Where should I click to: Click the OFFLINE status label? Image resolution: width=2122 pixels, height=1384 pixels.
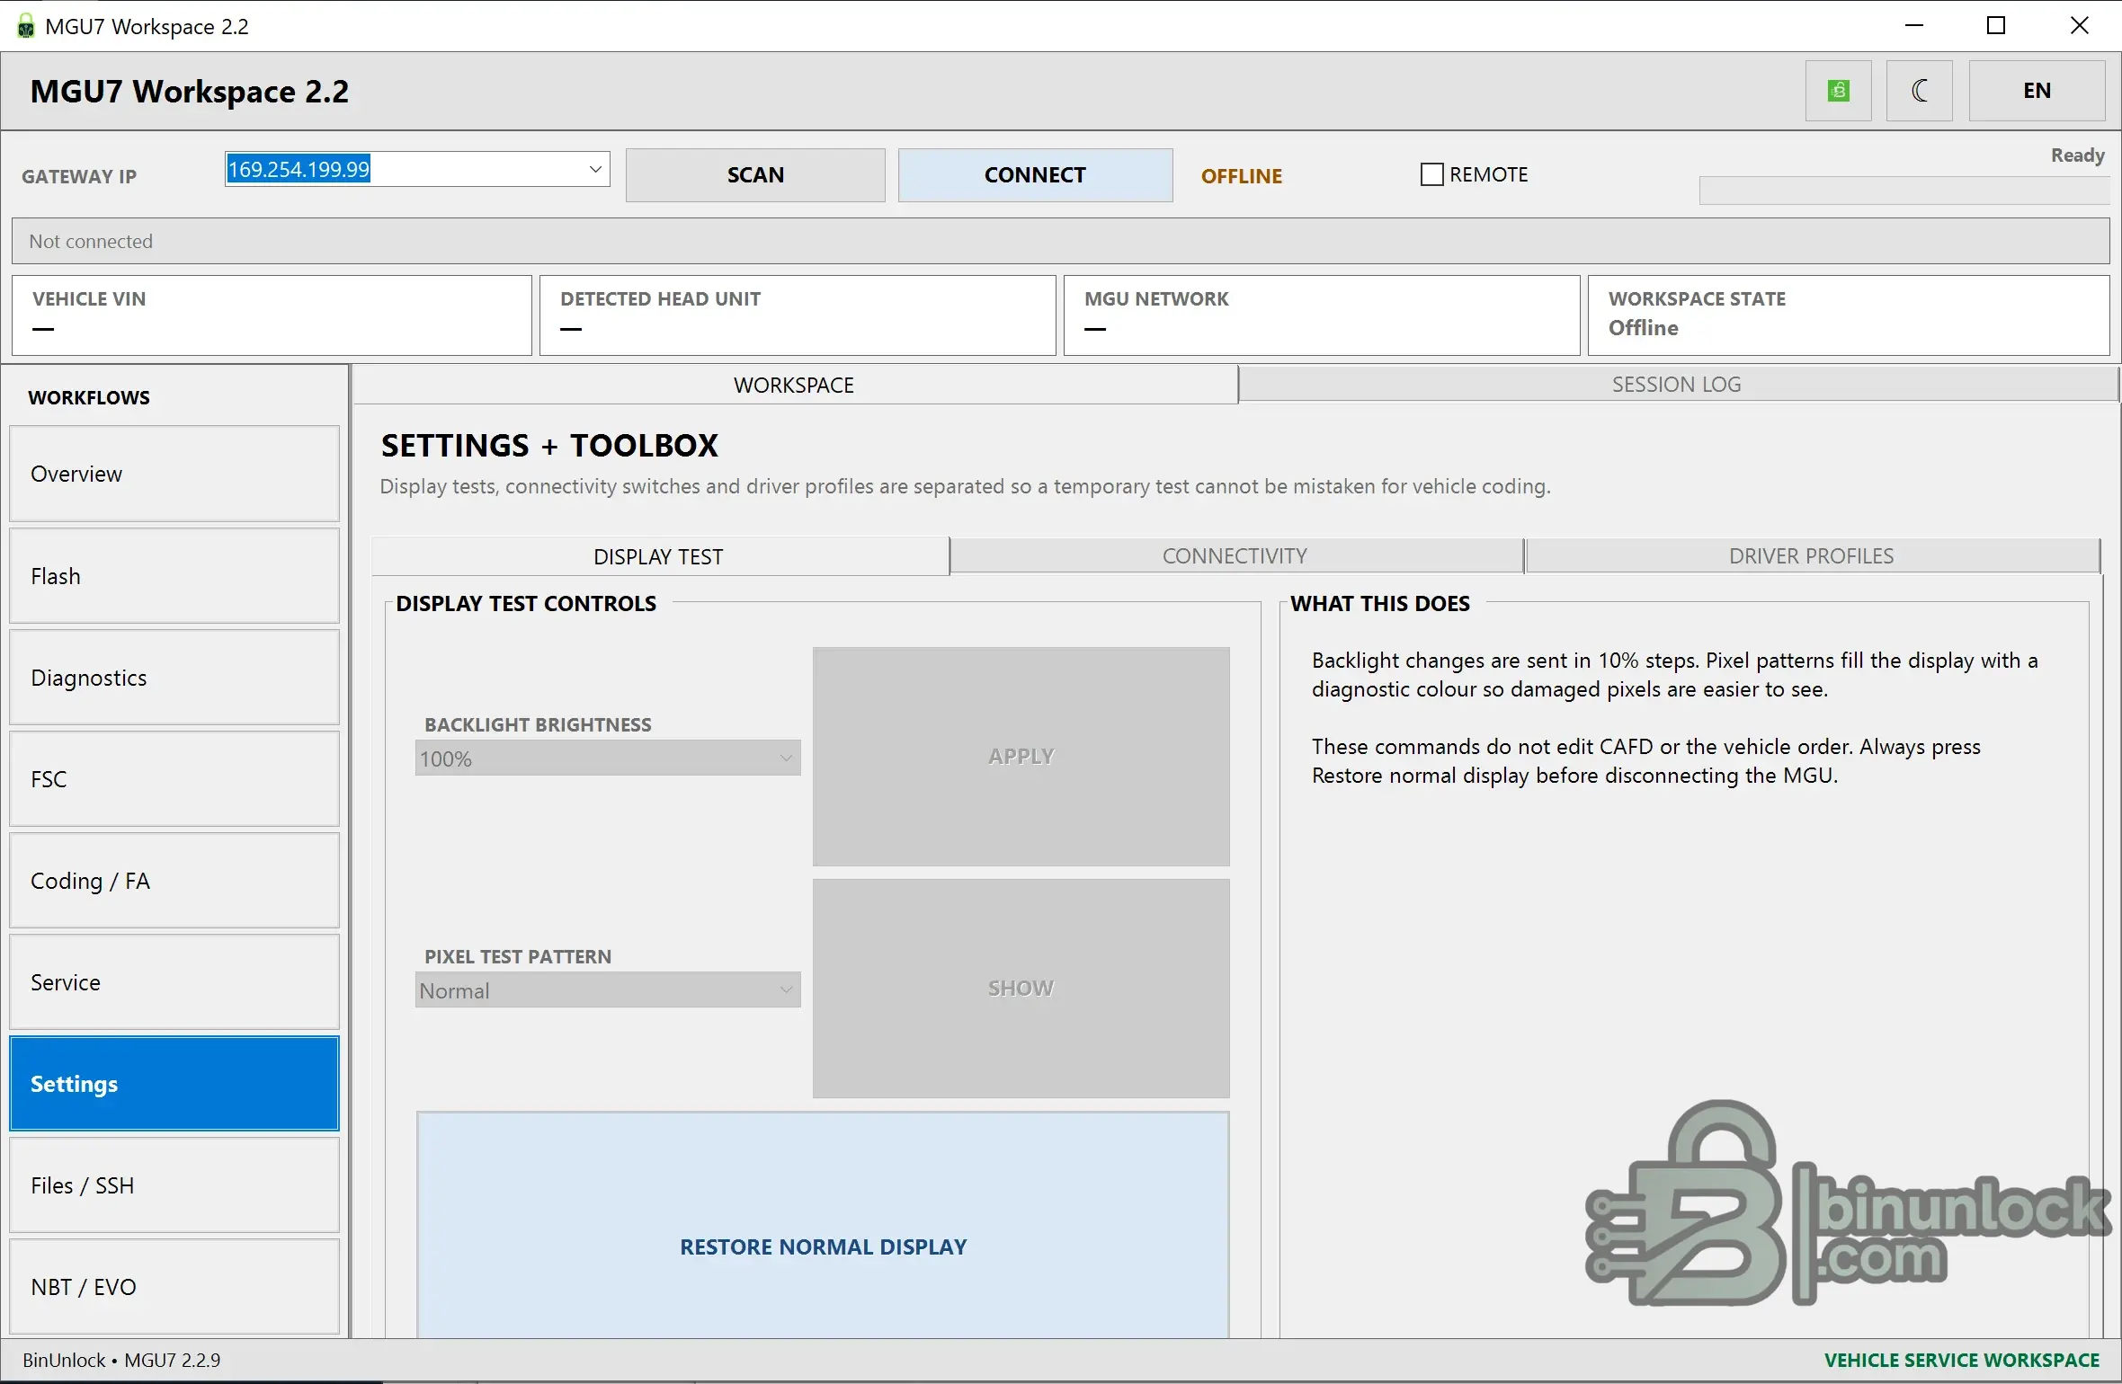[1242, 176]
